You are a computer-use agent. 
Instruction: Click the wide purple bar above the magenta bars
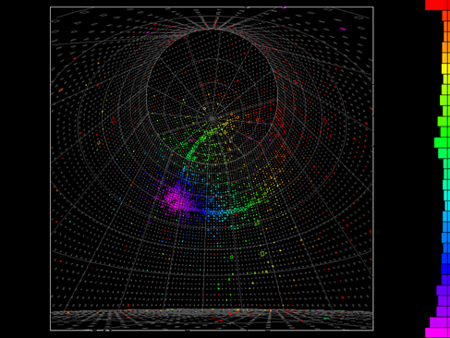point(442,290)
